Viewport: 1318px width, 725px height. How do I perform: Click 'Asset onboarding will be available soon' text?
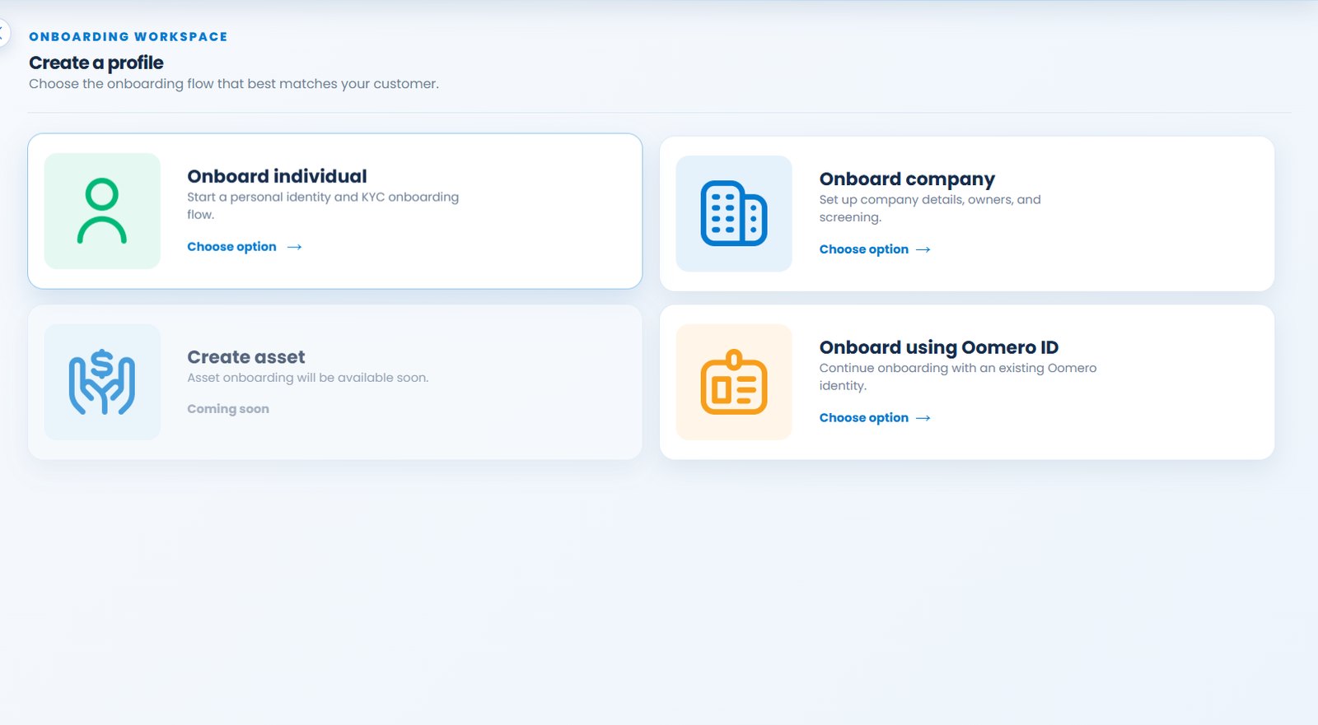click(x=308, y=378)
